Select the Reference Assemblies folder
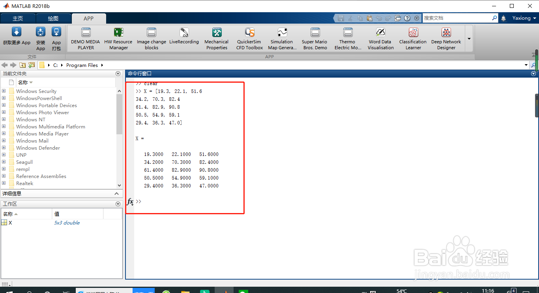The width and height of the screenshot is (539, 293). (41, 176)
